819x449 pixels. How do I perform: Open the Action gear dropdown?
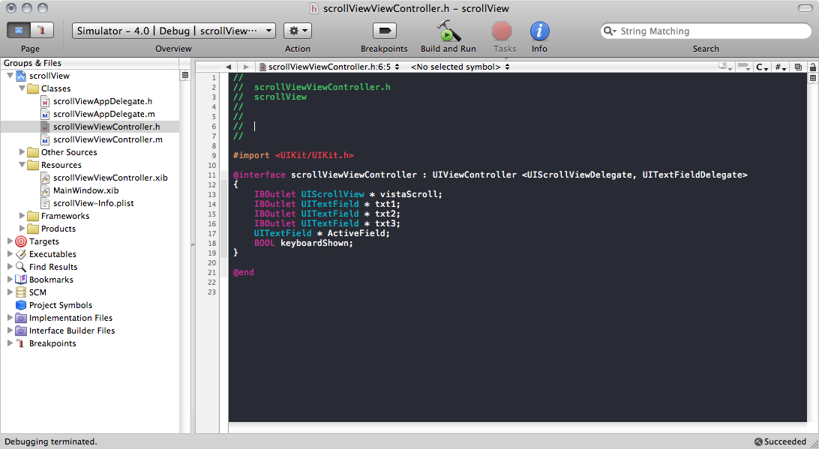click(297, 31)
